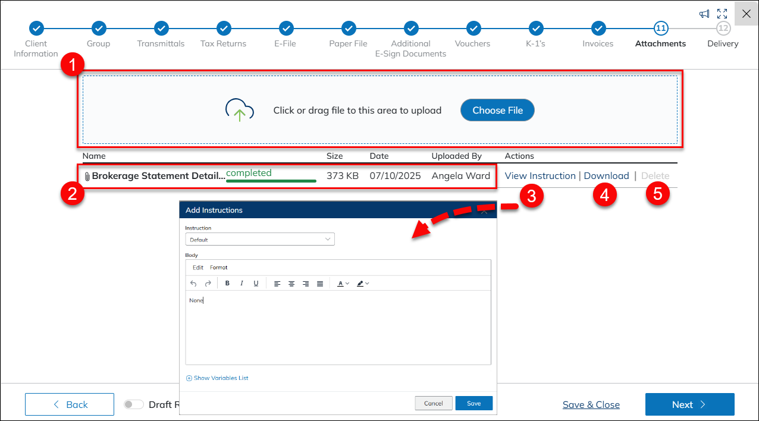Click the Italic formatting icon
This screenshot has width=759, height=421.
click(x=241, y=284)
